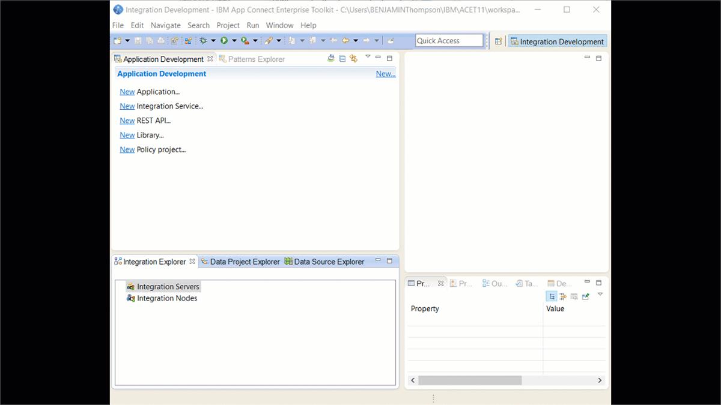This screenshot has width=721, height=405.
Task: Open the New wizard dropdown arrow
Action: click(x=127, y=40)
